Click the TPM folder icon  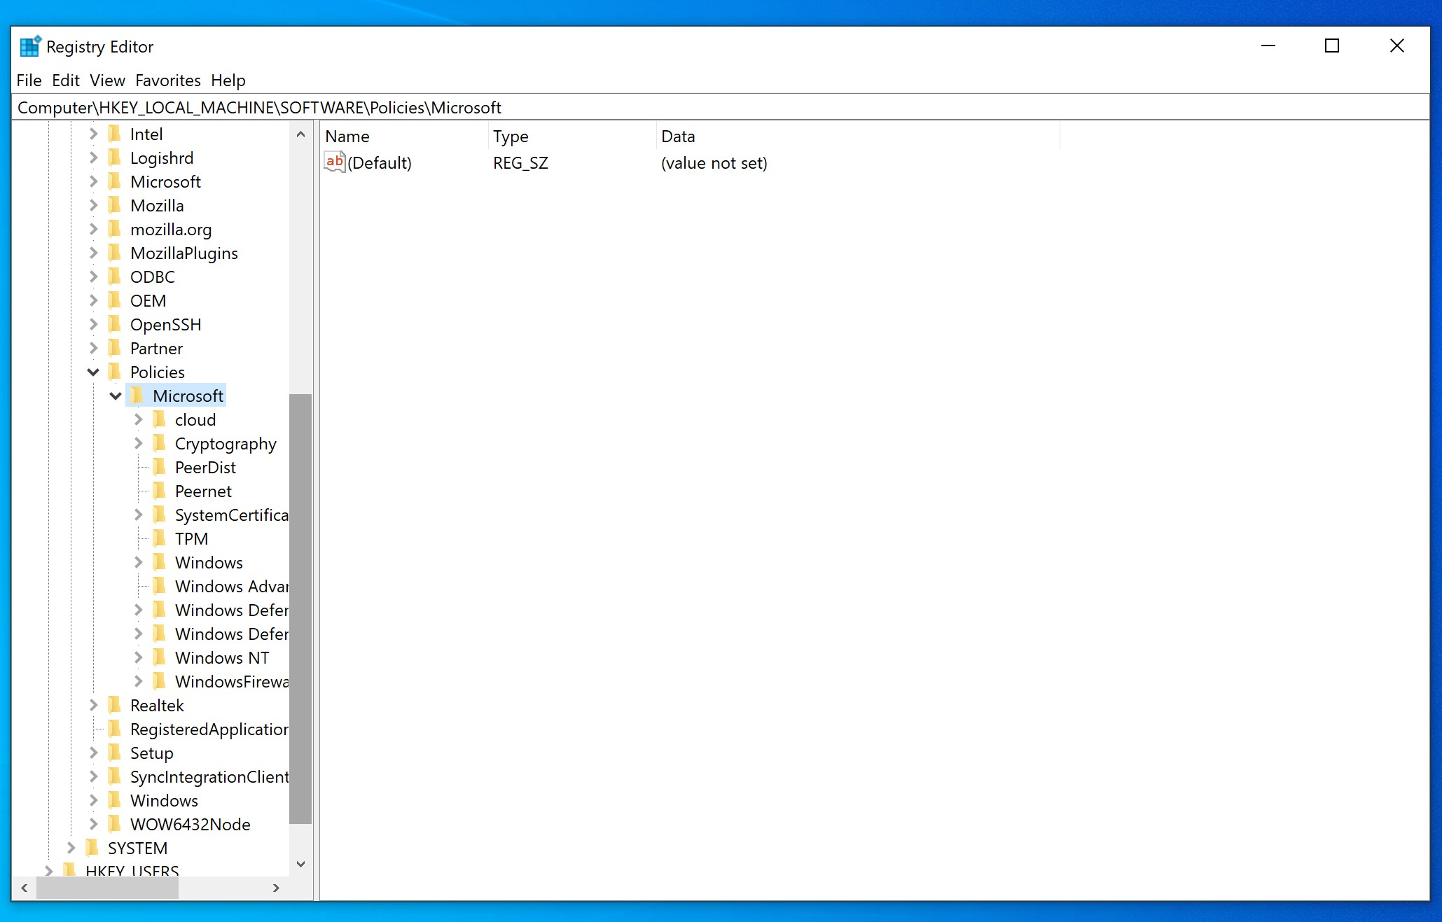(x=160, y=538)
